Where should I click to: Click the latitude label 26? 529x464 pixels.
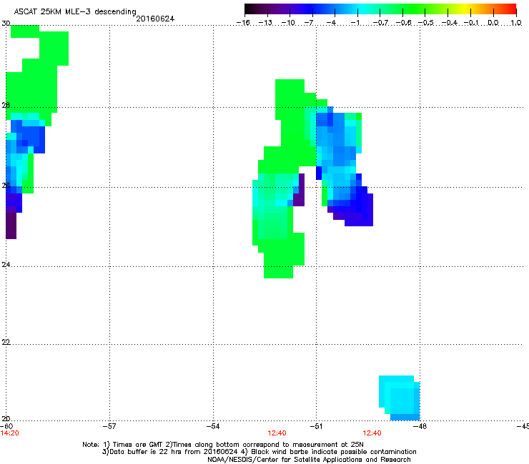pos(6,185)
